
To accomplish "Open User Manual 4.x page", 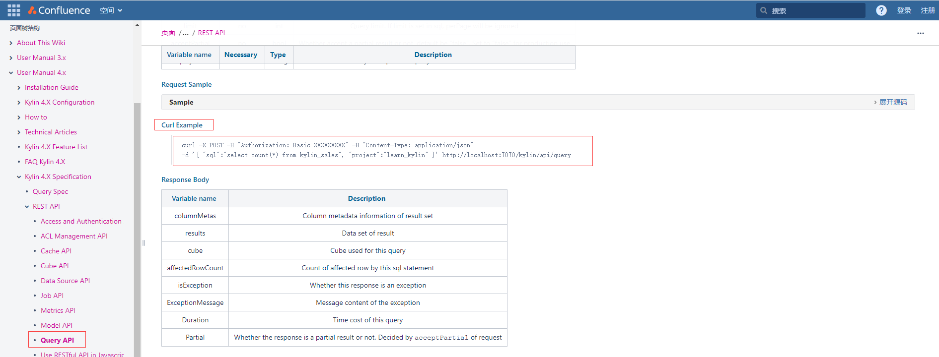I will (41, 73).
